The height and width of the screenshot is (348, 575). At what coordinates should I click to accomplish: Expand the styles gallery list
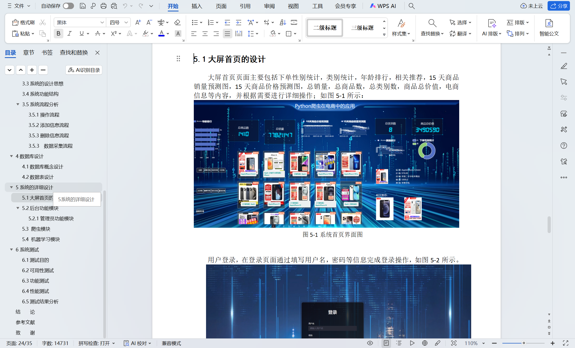point(384,34)
